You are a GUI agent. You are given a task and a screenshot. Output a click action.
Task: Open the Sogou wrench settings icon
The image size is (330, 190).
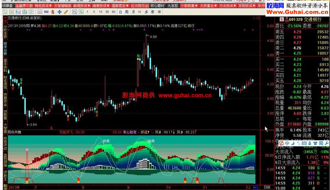coord(327,143)
